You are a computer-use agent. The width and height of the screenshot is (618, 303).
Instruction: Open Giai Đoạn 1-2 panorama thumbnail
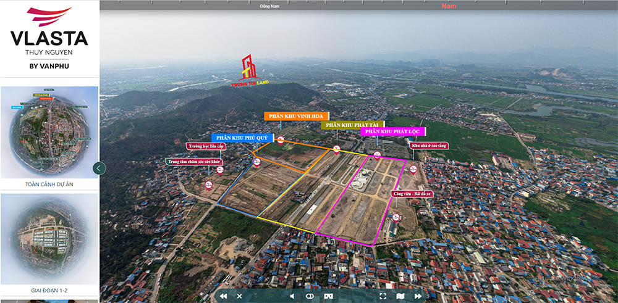pos(49,239)
